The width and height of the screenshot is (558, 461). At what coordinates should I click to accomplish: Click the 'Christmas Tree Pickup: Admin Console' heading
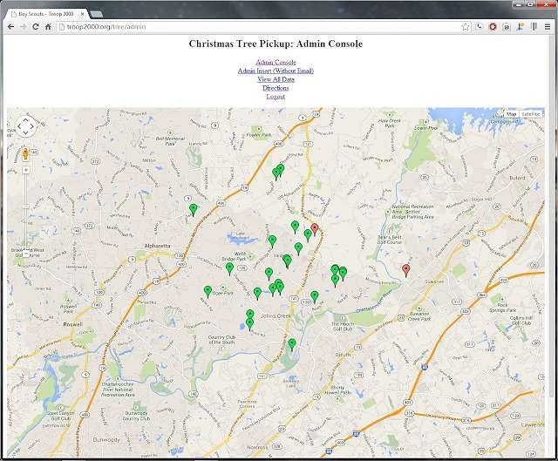pyautogui.click(x=276, y=44)
